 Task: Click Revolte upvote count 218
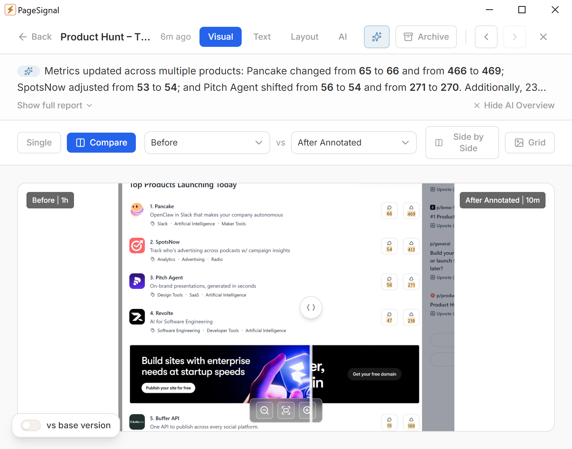[x=411, y=317]
